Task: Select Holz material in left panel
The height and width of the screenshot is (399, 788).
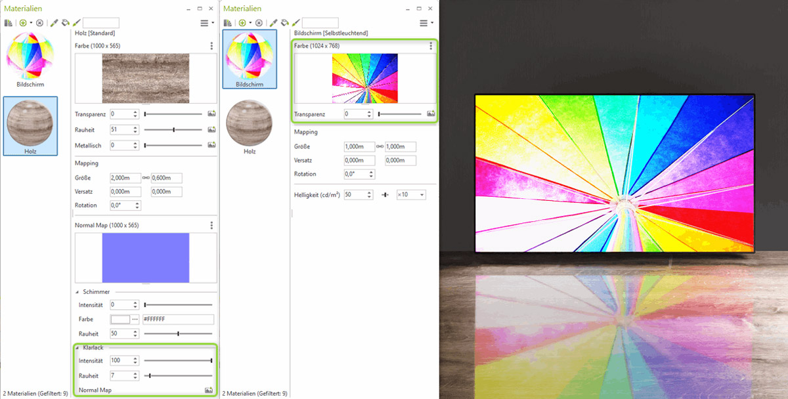Action: click(30, 126)
